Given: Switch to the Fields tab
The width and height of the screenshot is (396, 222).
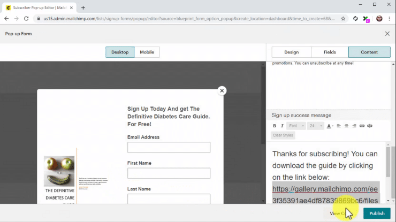Looking at the screenshot, I should [x=330, y=52].
